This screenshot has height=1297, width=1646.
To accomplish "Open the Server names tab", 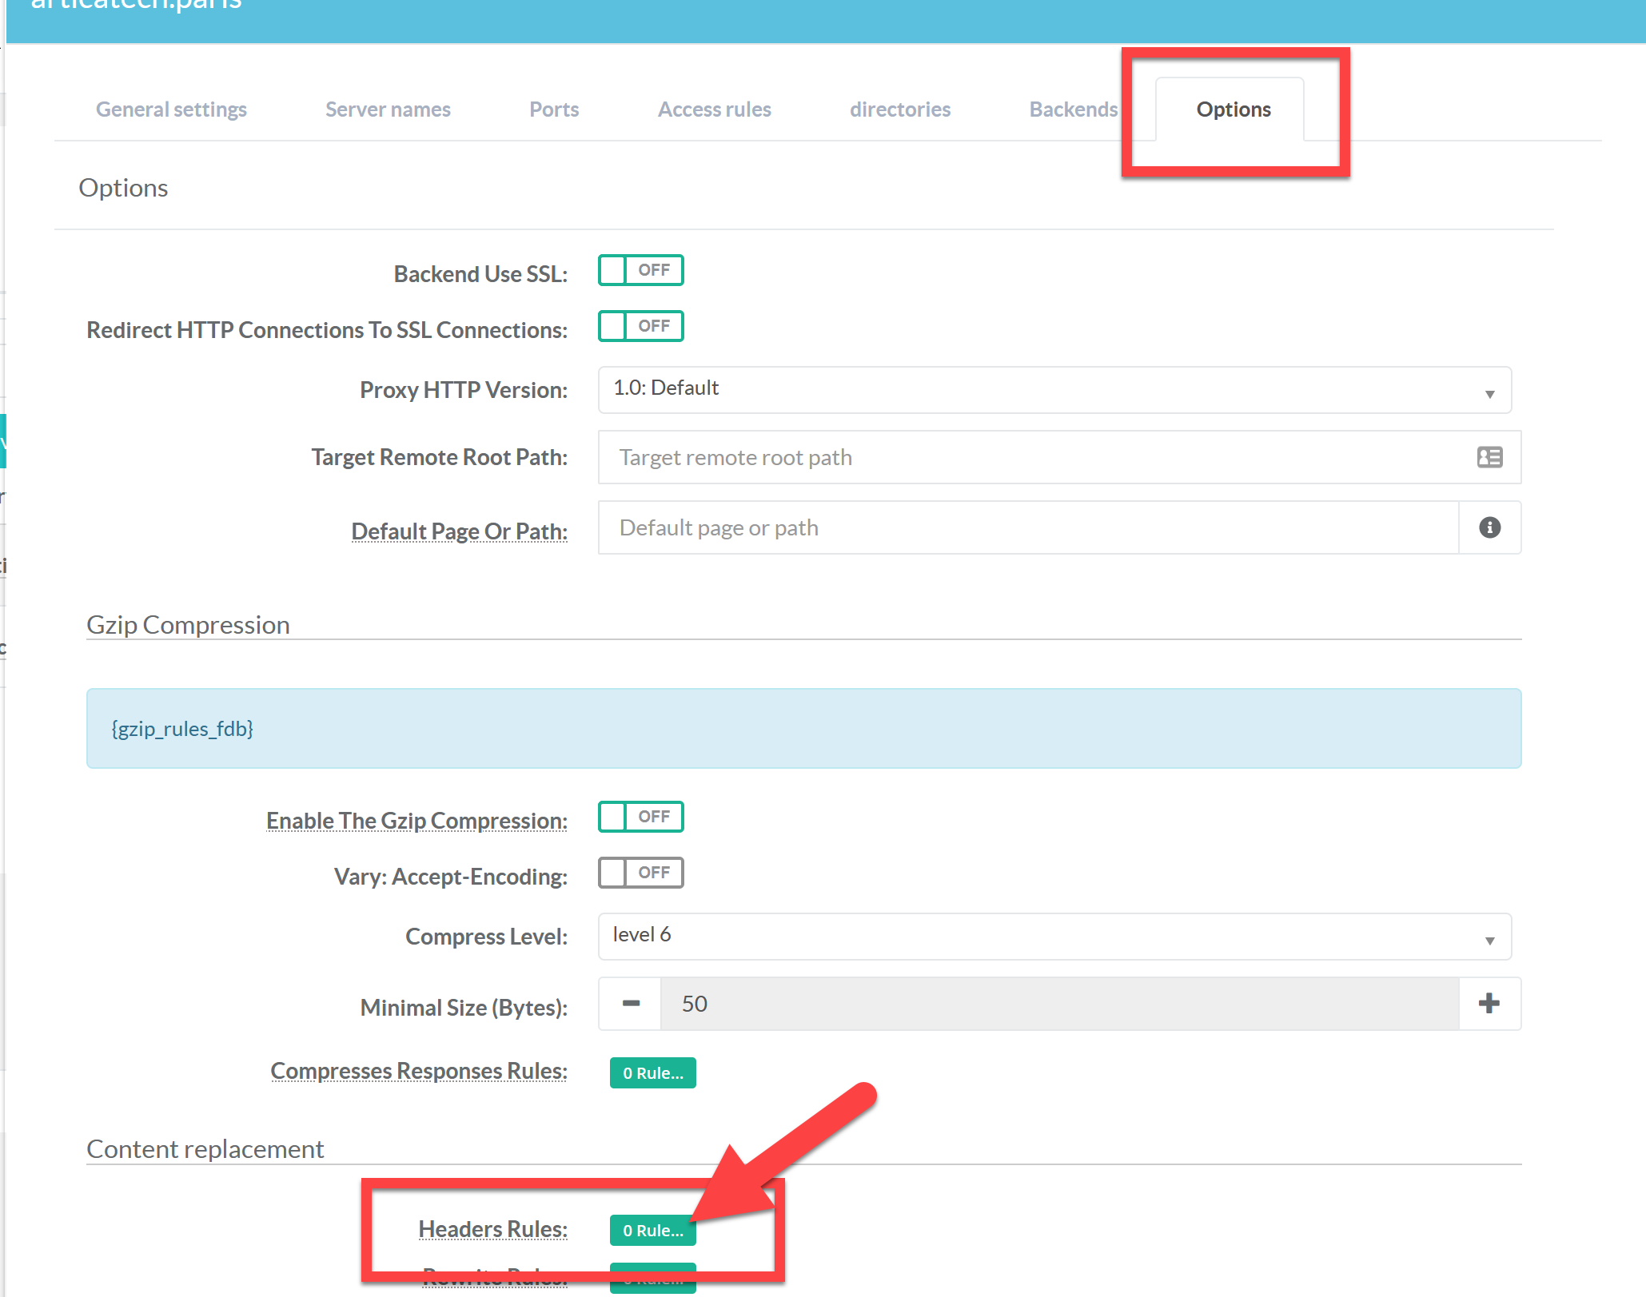I will (388, 109).
